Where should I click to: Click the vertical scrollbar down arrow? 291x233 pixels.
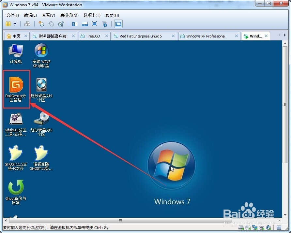coord(285,215)
